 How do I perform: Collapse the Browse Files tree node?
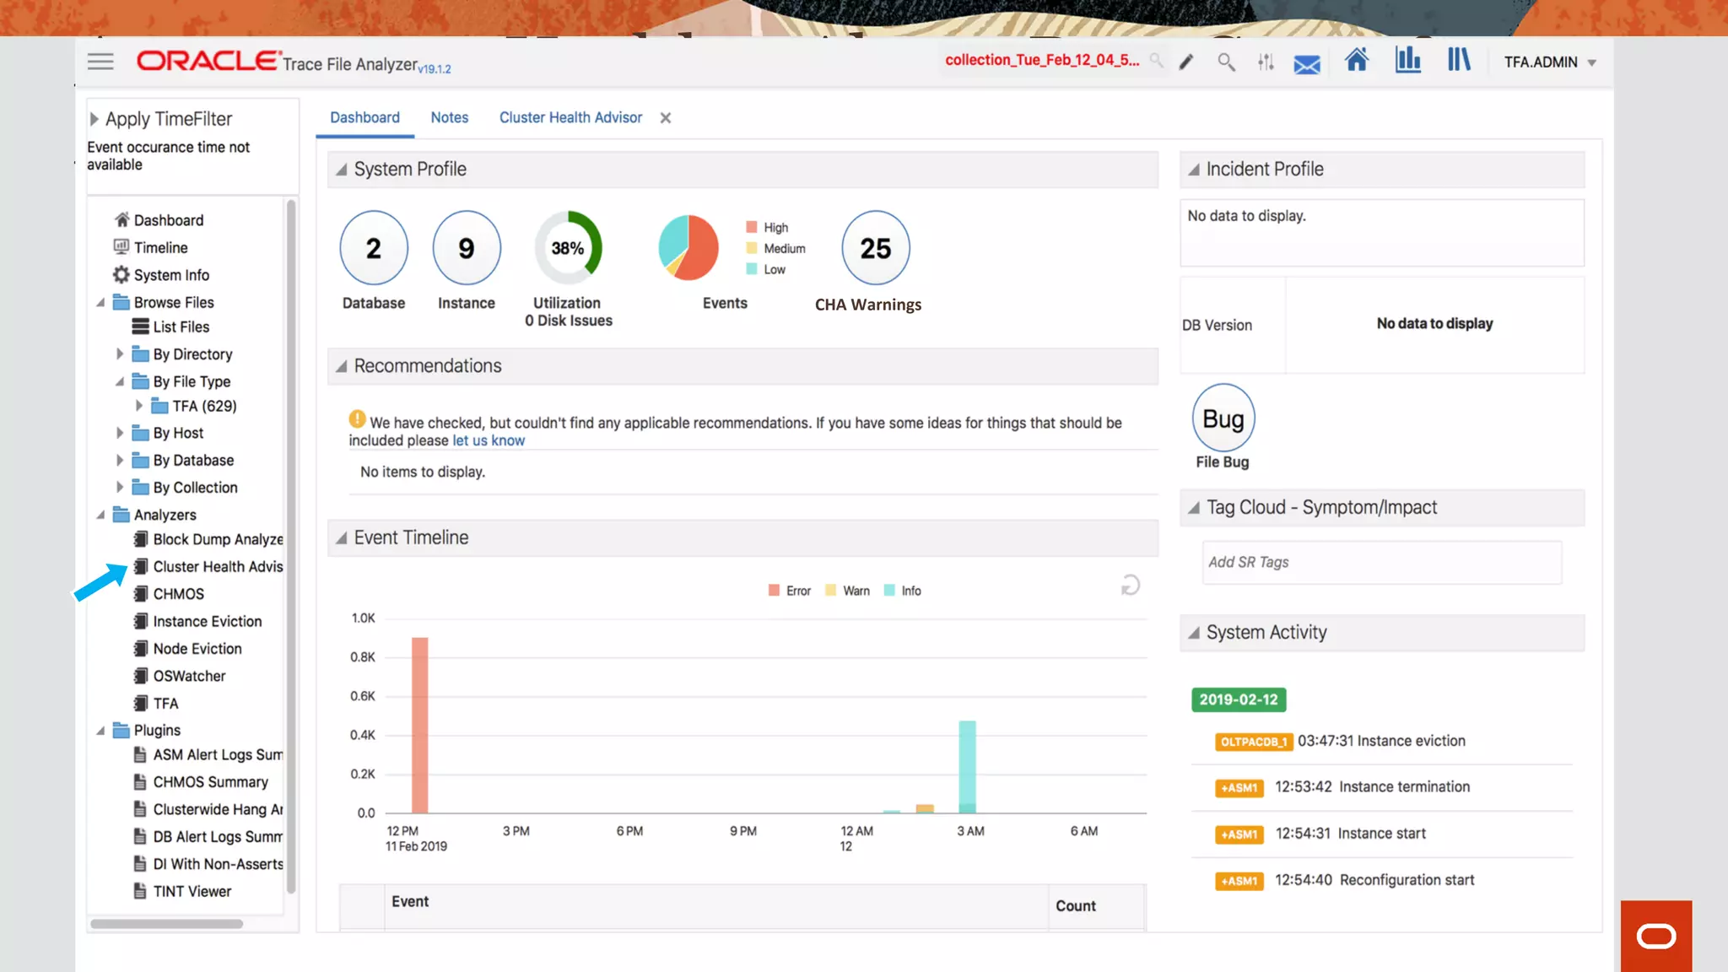click(x=100, y=302)
